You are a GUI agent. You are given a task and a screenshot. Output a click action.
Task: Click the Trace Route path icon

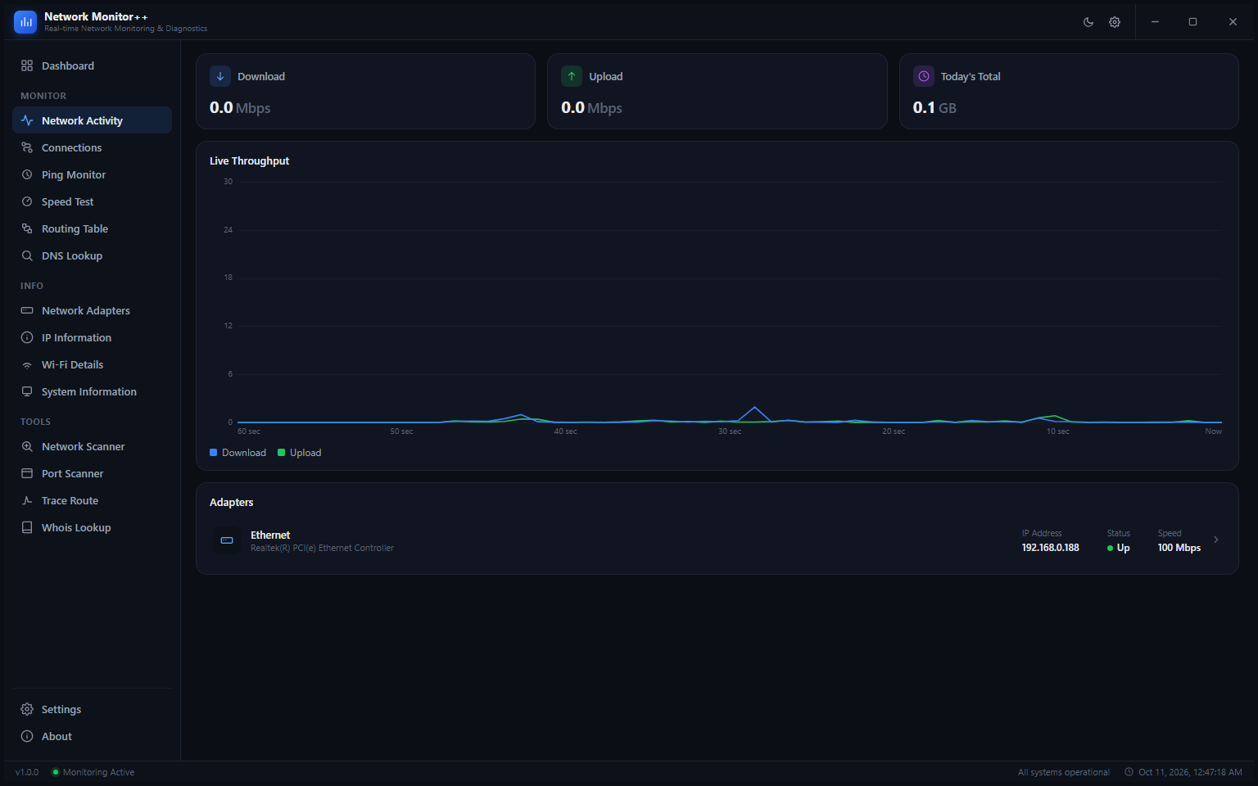coord(27,500)
